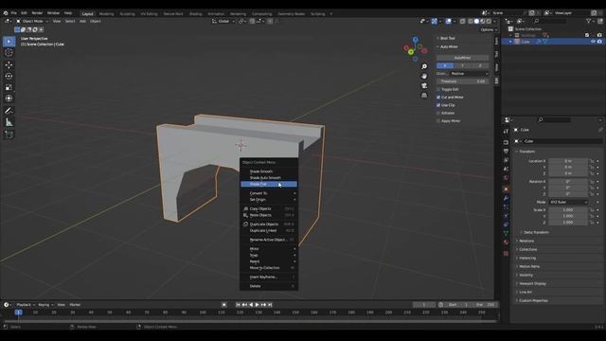Toggle the X axis in AutoMirror
The image size is (606, 341).
pyautogui.click(x=445, y=65)
